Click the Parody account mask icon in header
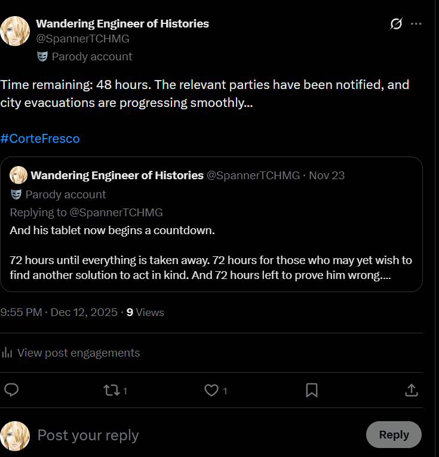The image size is (439, 457). pyautogui.click(x=42, y=57)
